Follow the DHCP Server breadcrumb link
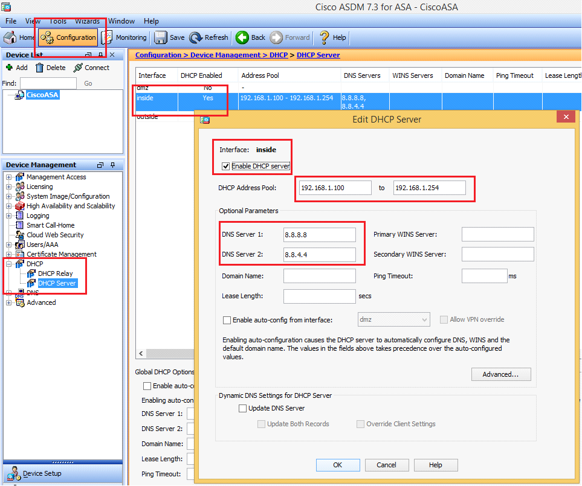582x486 pixels. [318, 55]
